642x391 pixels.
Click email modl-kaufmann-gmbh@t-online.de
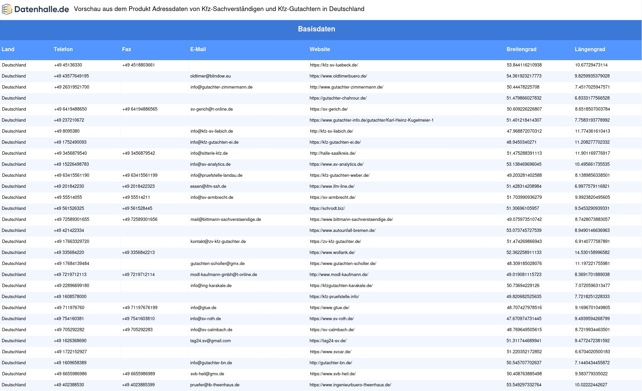224,275
